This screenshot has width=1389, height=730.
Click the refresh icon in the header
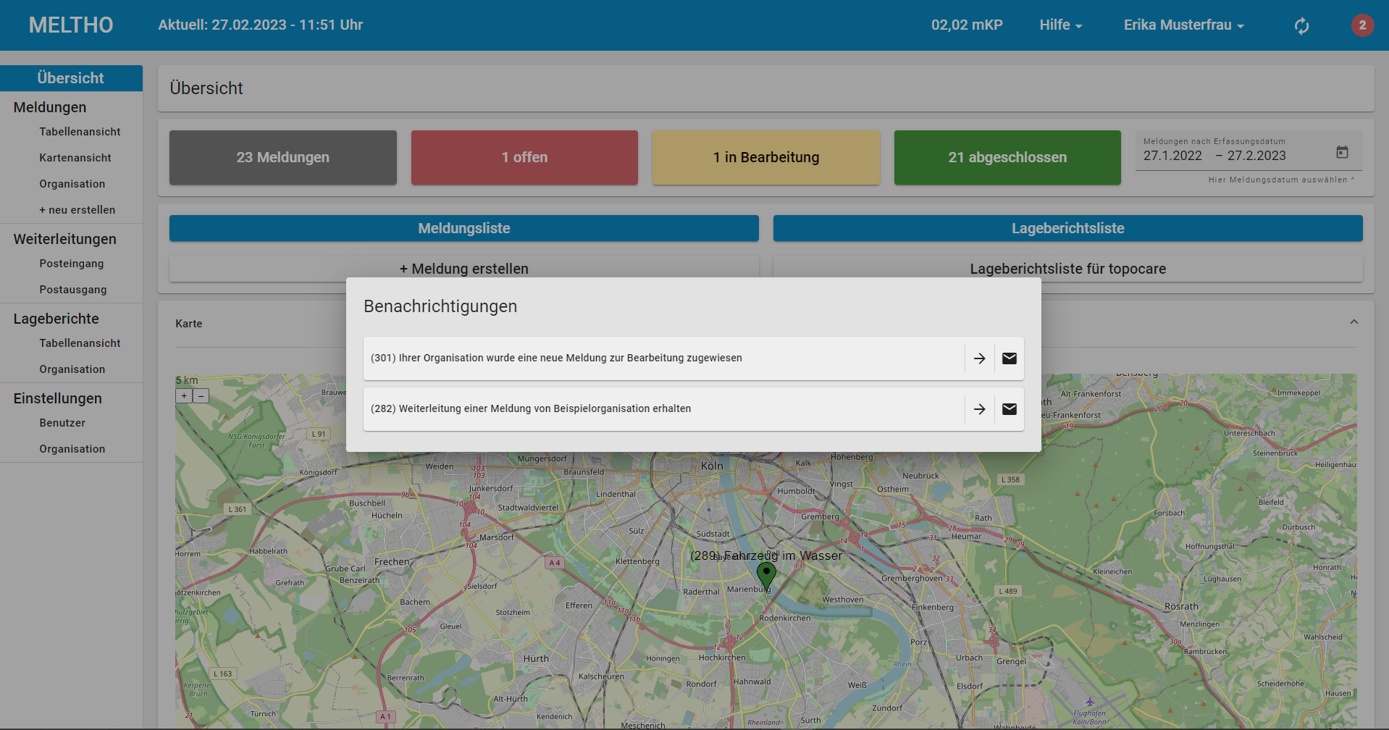point(1301,26)
